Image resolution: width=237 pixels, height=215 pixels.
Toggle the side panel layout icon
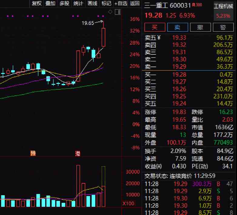[x=118, y=12]
